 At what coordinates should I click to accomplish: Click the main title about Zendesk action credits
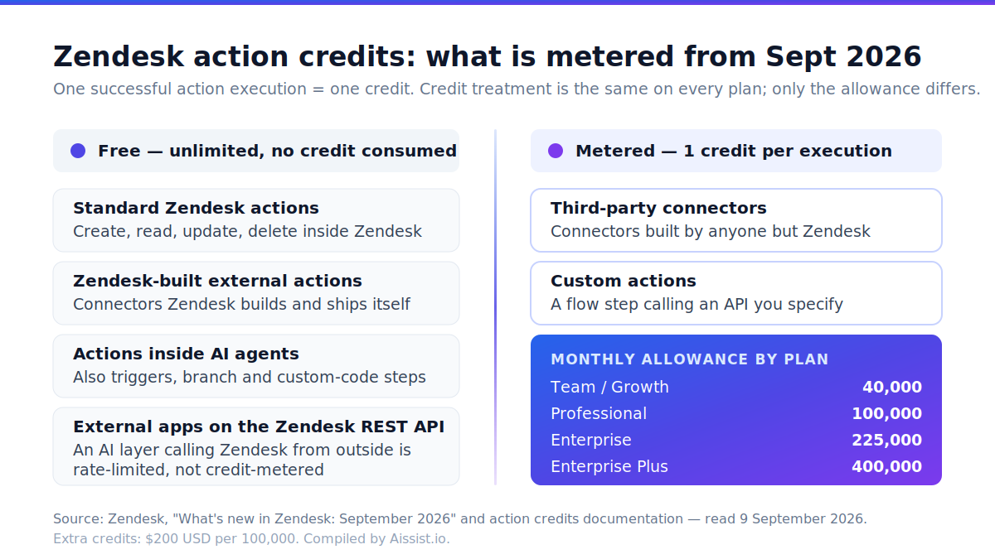488,56
